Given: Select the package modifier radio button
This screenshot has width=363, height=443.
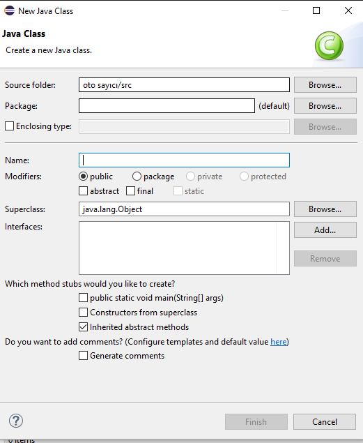Looking at the screenshot, I should pyautogui.click(x=137, y=177).
